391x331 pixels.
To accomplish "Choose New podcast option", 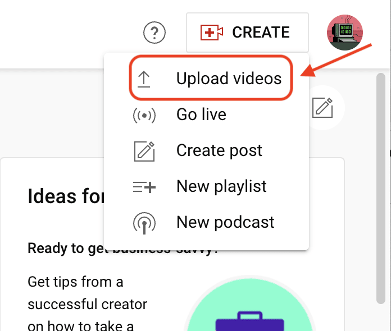I will pos(207,222).
